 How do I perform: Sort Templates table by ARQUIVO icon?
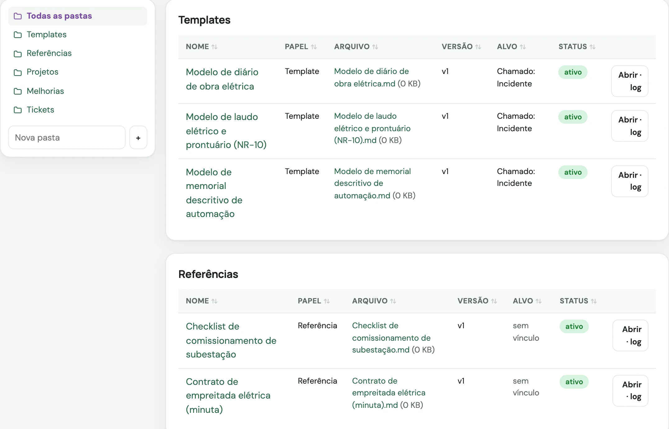click(375, 47)
